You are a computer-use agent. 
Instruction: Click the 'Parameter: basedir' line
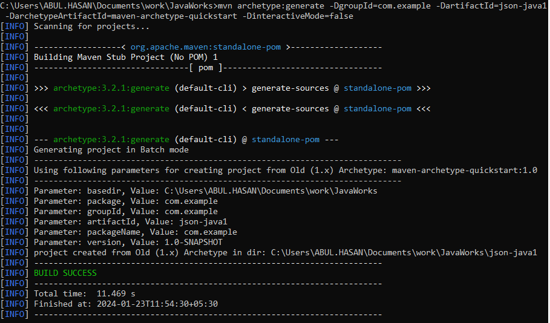[x=206, y=191]
